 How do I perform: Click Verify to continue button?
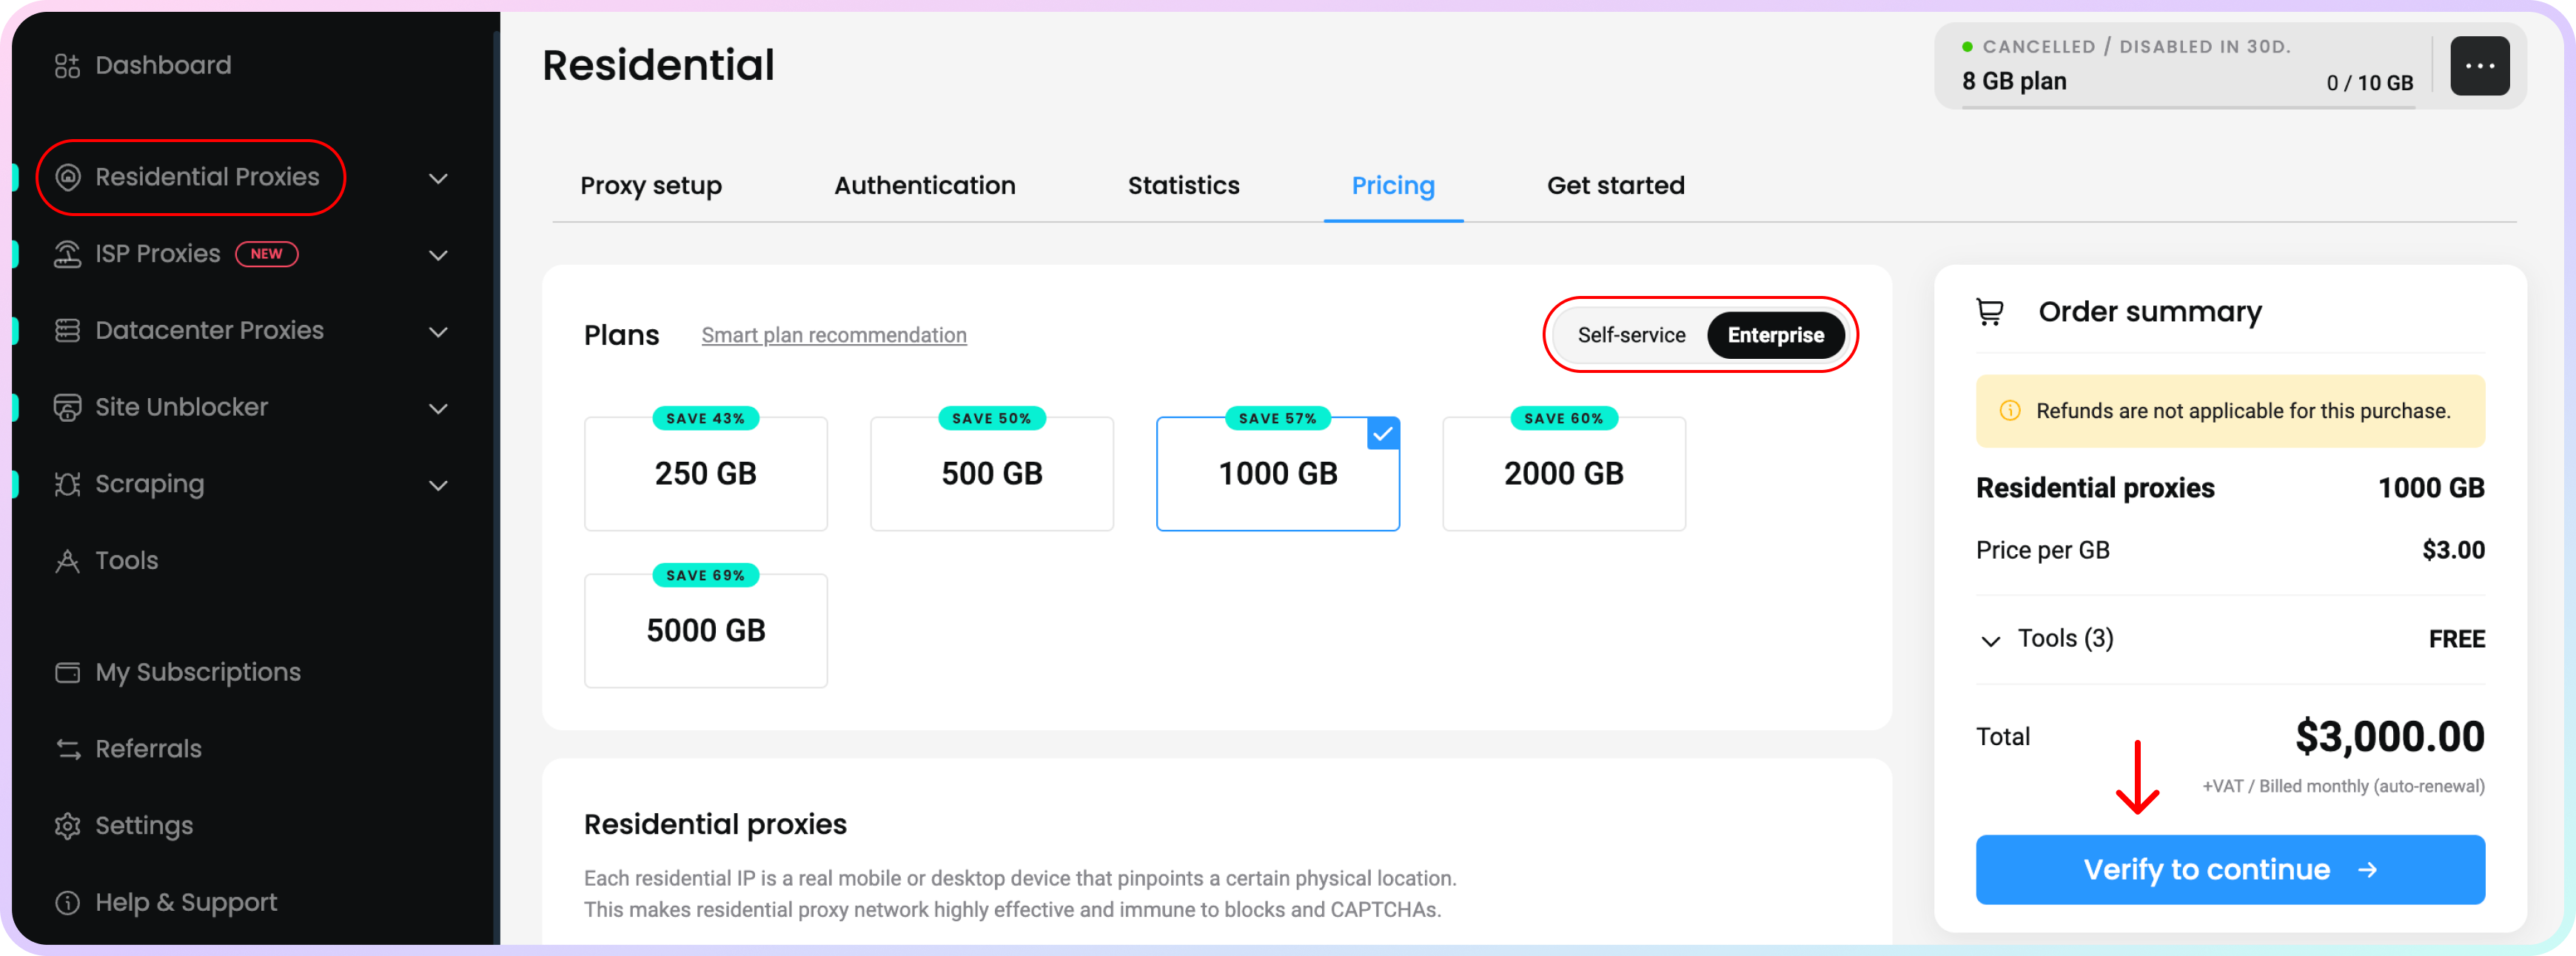click(2229, 870)
